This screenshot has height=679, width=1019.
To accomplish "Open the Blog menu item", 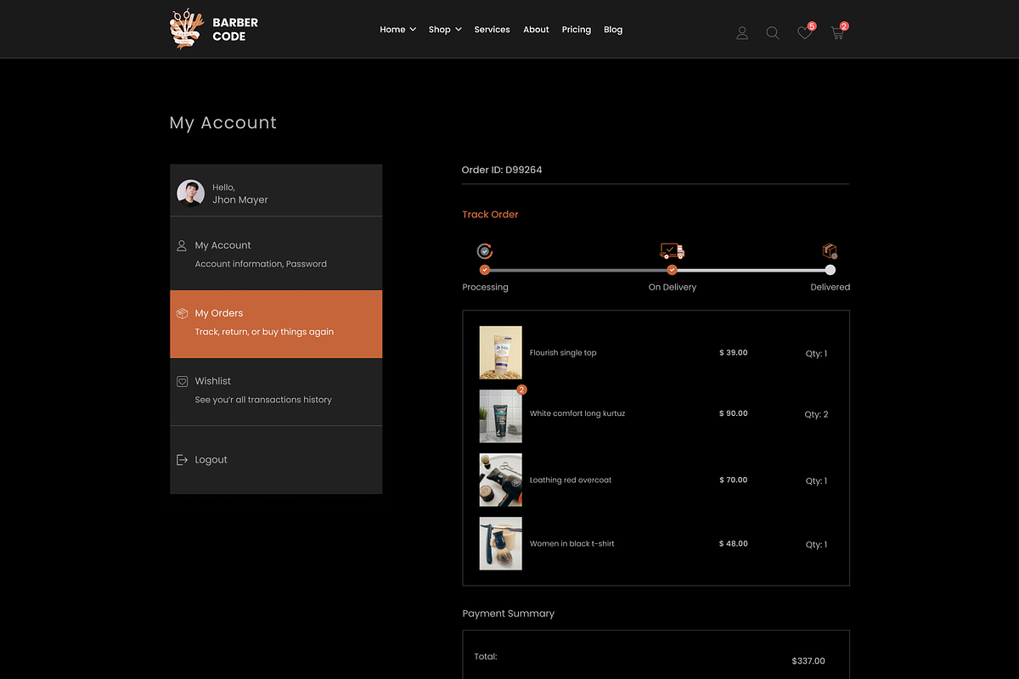I will tap(613, 30).
